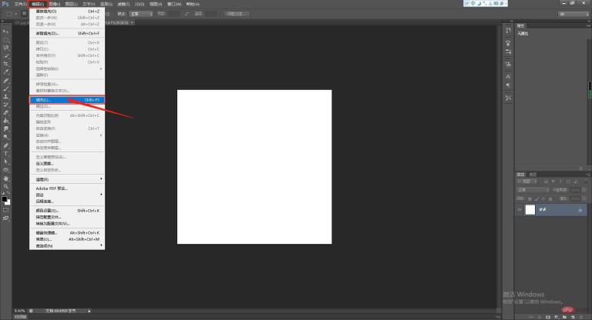Toggle lock image pixels brush icon
Image resolution: width=592 pixels, height=320 pixels.
pyautogui.click(x=536, y=198)
